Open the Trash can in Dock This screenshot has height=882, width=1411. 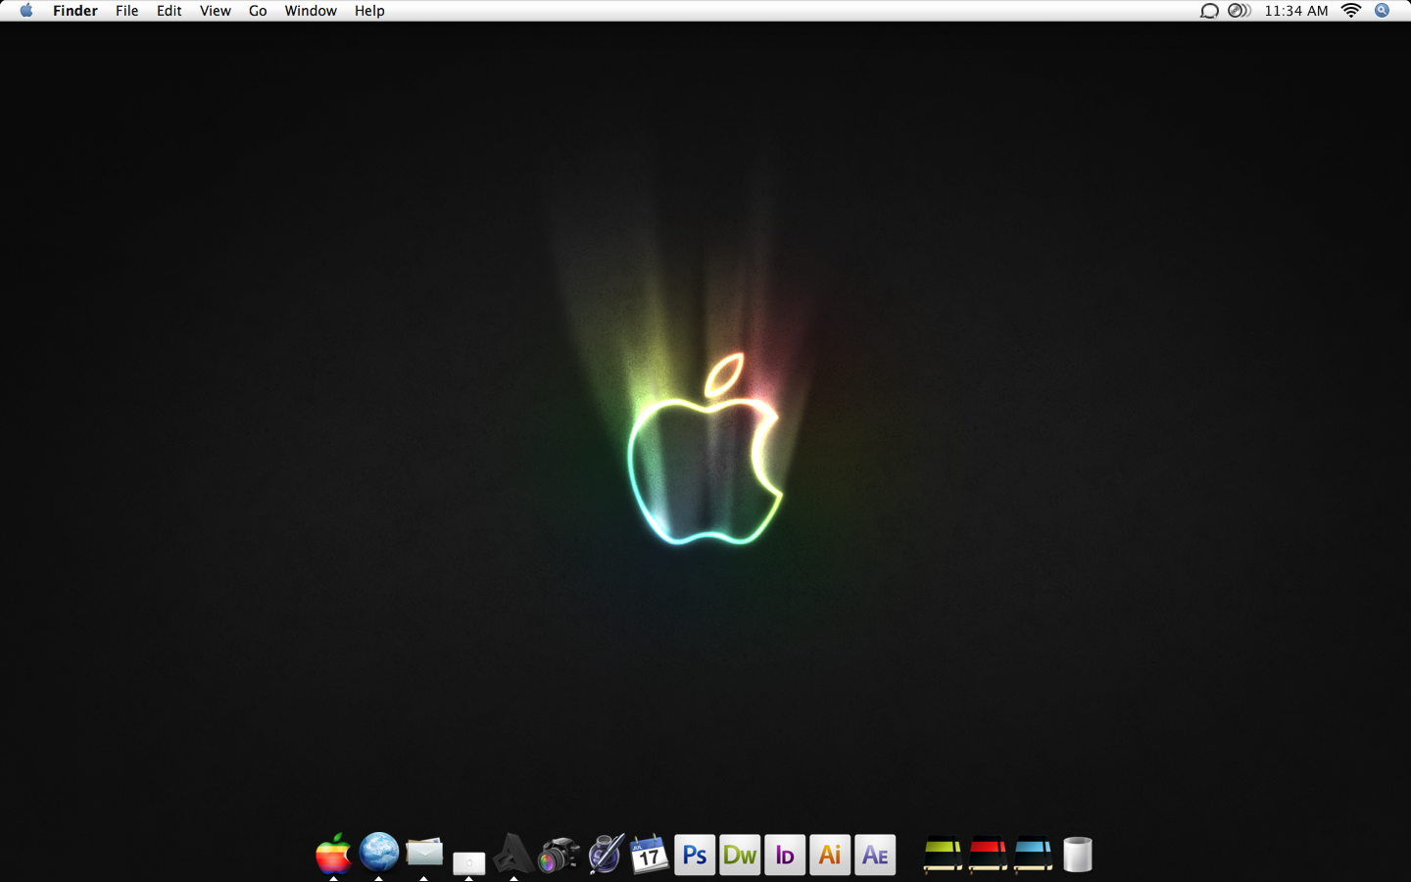tap(1078, 855)
